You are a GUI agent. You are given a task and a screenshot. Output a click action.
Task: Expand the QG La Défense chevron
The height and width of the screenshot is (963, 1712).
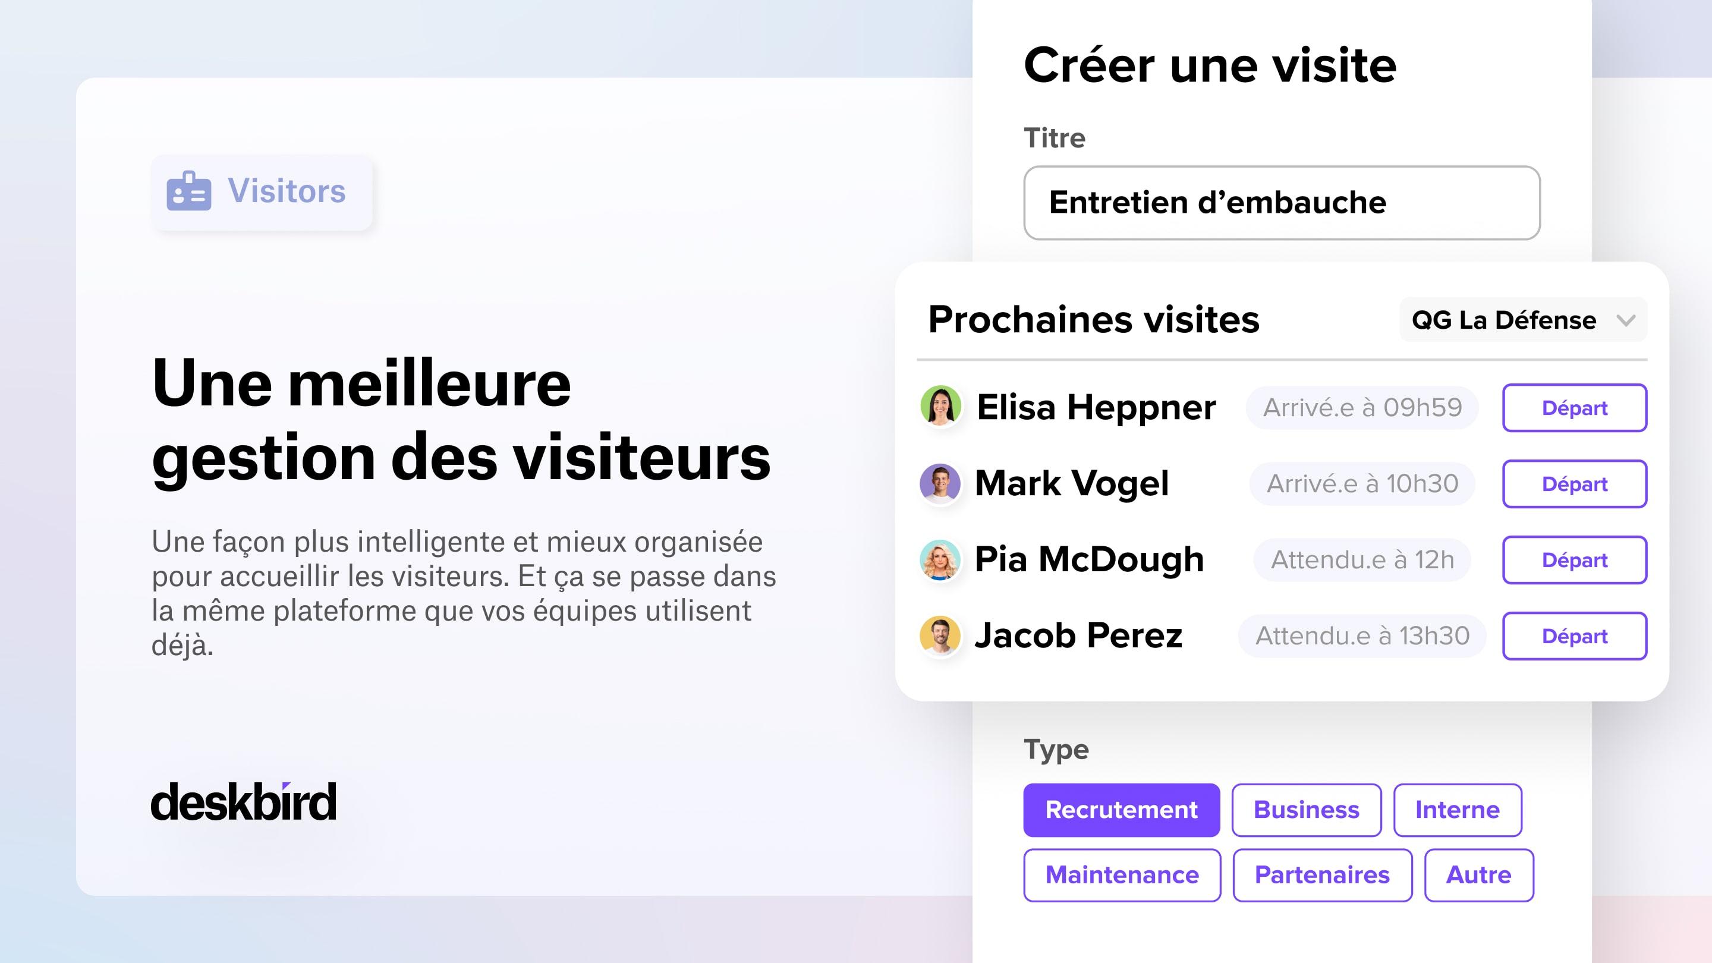click(1626, 321)
